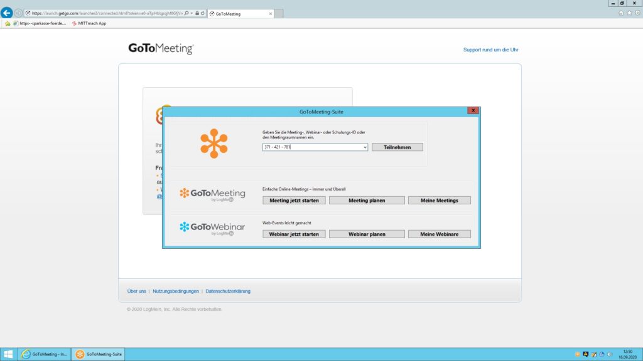The width and height of the screenshot is (643, 361).
Task: Click the browser address bar URL
Action: (x=107, y=14)
